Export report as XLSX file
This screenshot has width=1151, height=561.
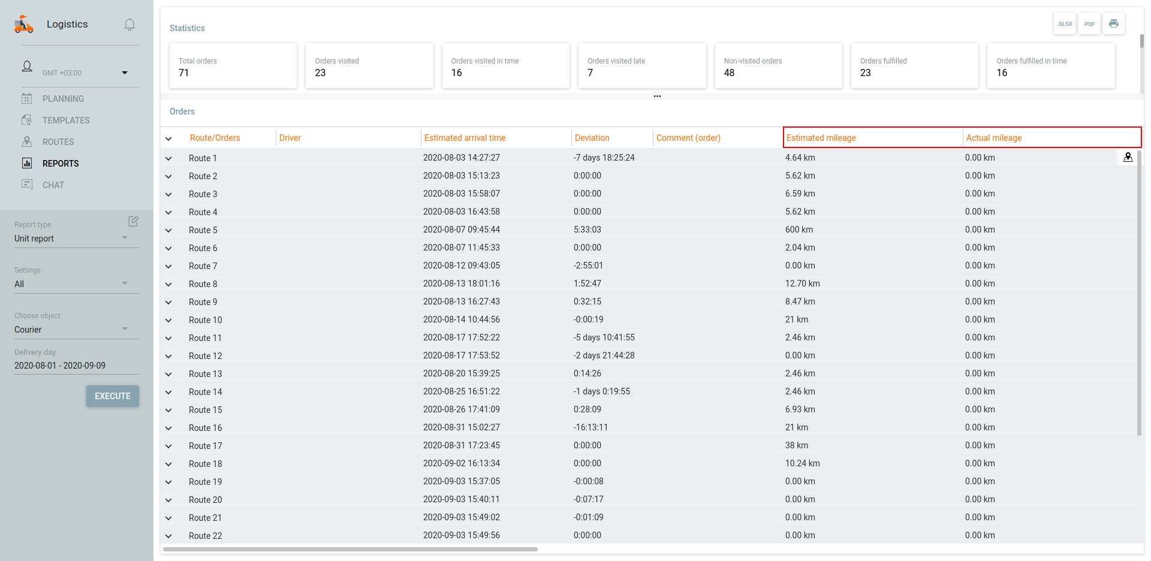point(1065,24)
